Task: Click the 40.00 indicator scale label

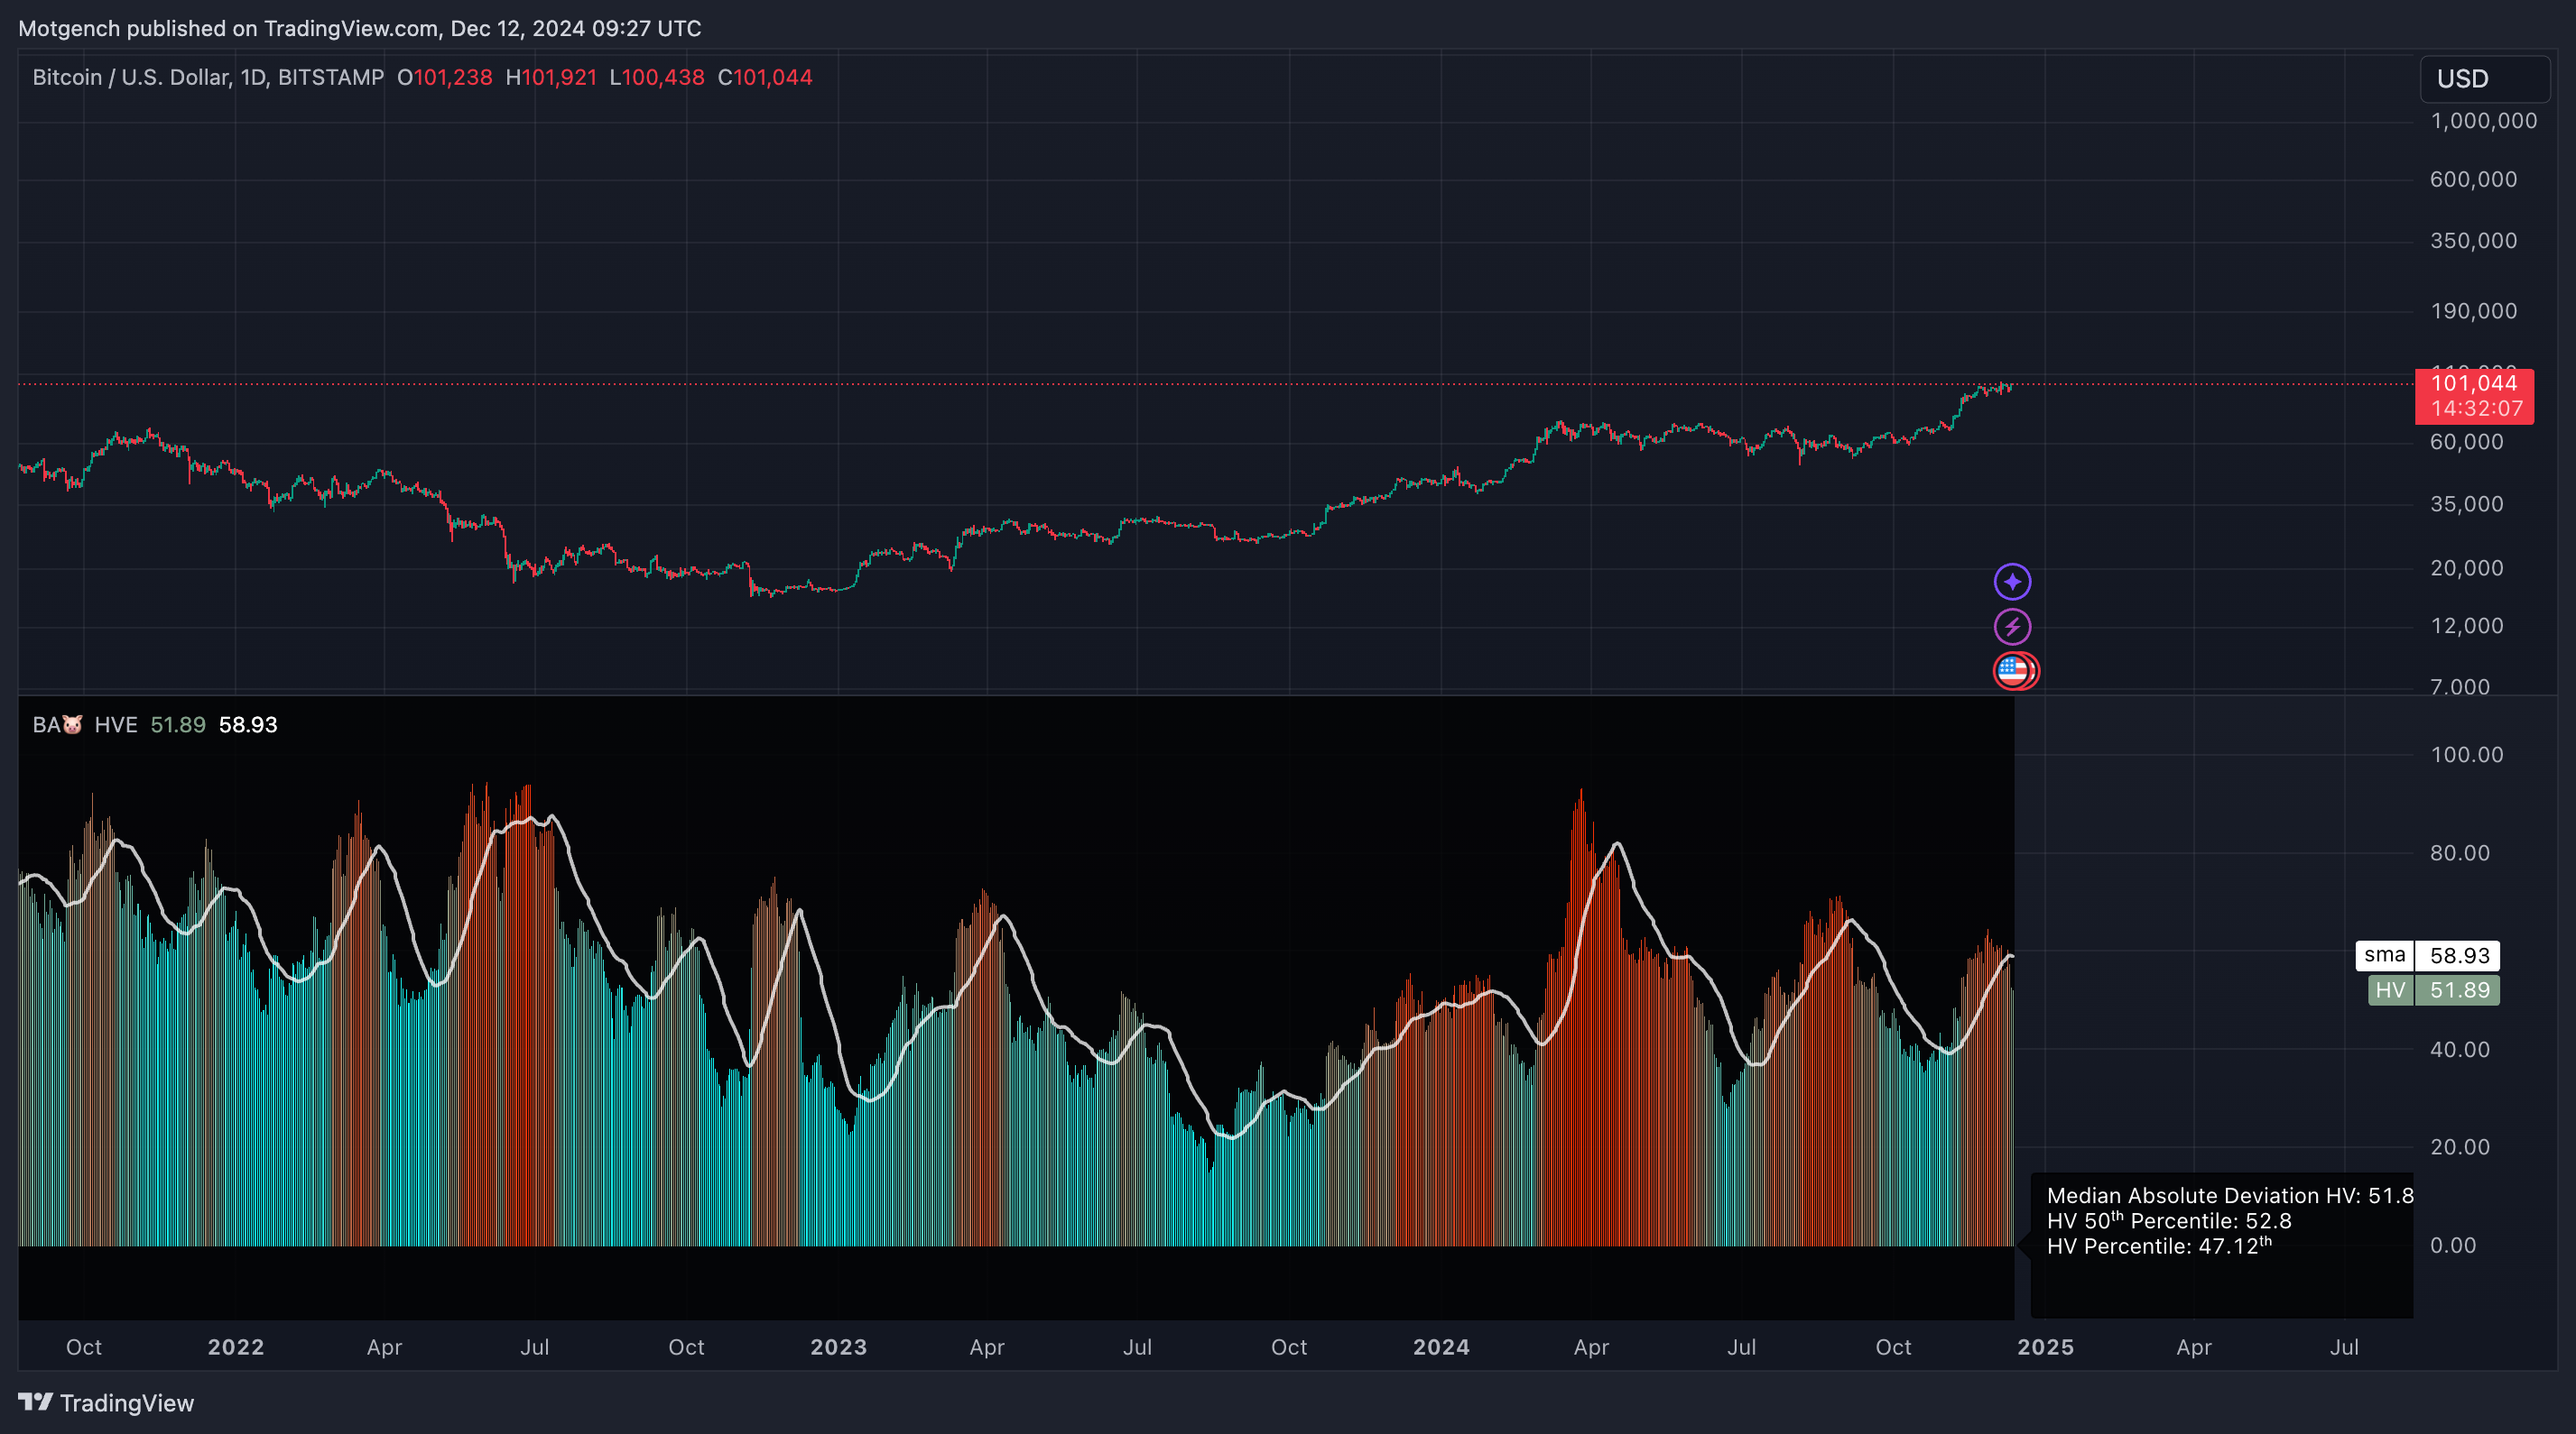Action: (2460, 1049)
